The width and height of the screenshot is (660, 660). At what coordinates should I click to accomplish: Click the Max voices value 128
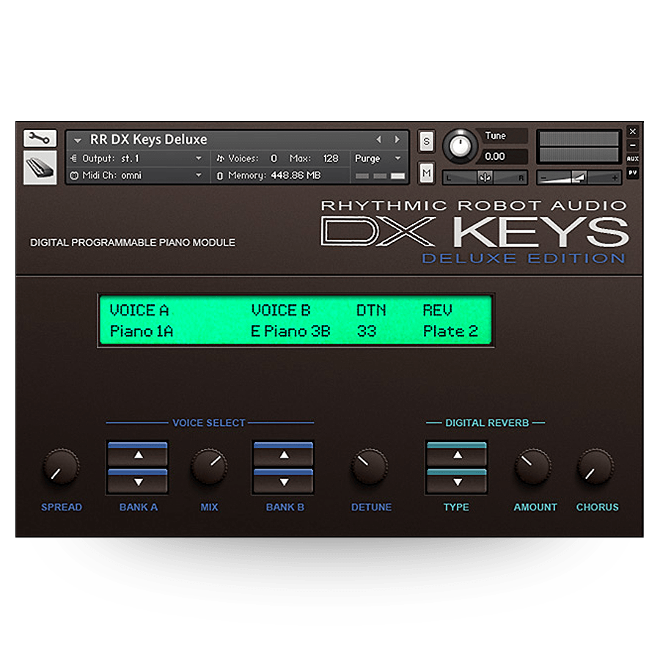click(331, 158)
